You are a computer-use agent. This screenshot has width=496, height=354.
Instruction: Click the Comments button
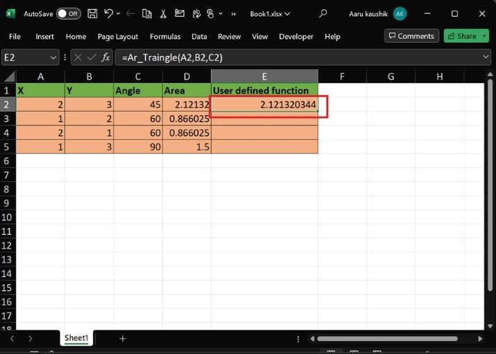click(411, 36)
